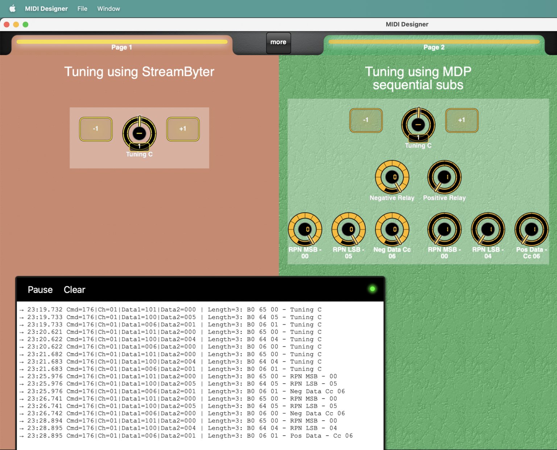Select the log row timestamped 23:19.732
The height and width of the screenshot is (450, 557).
(170, 310)
